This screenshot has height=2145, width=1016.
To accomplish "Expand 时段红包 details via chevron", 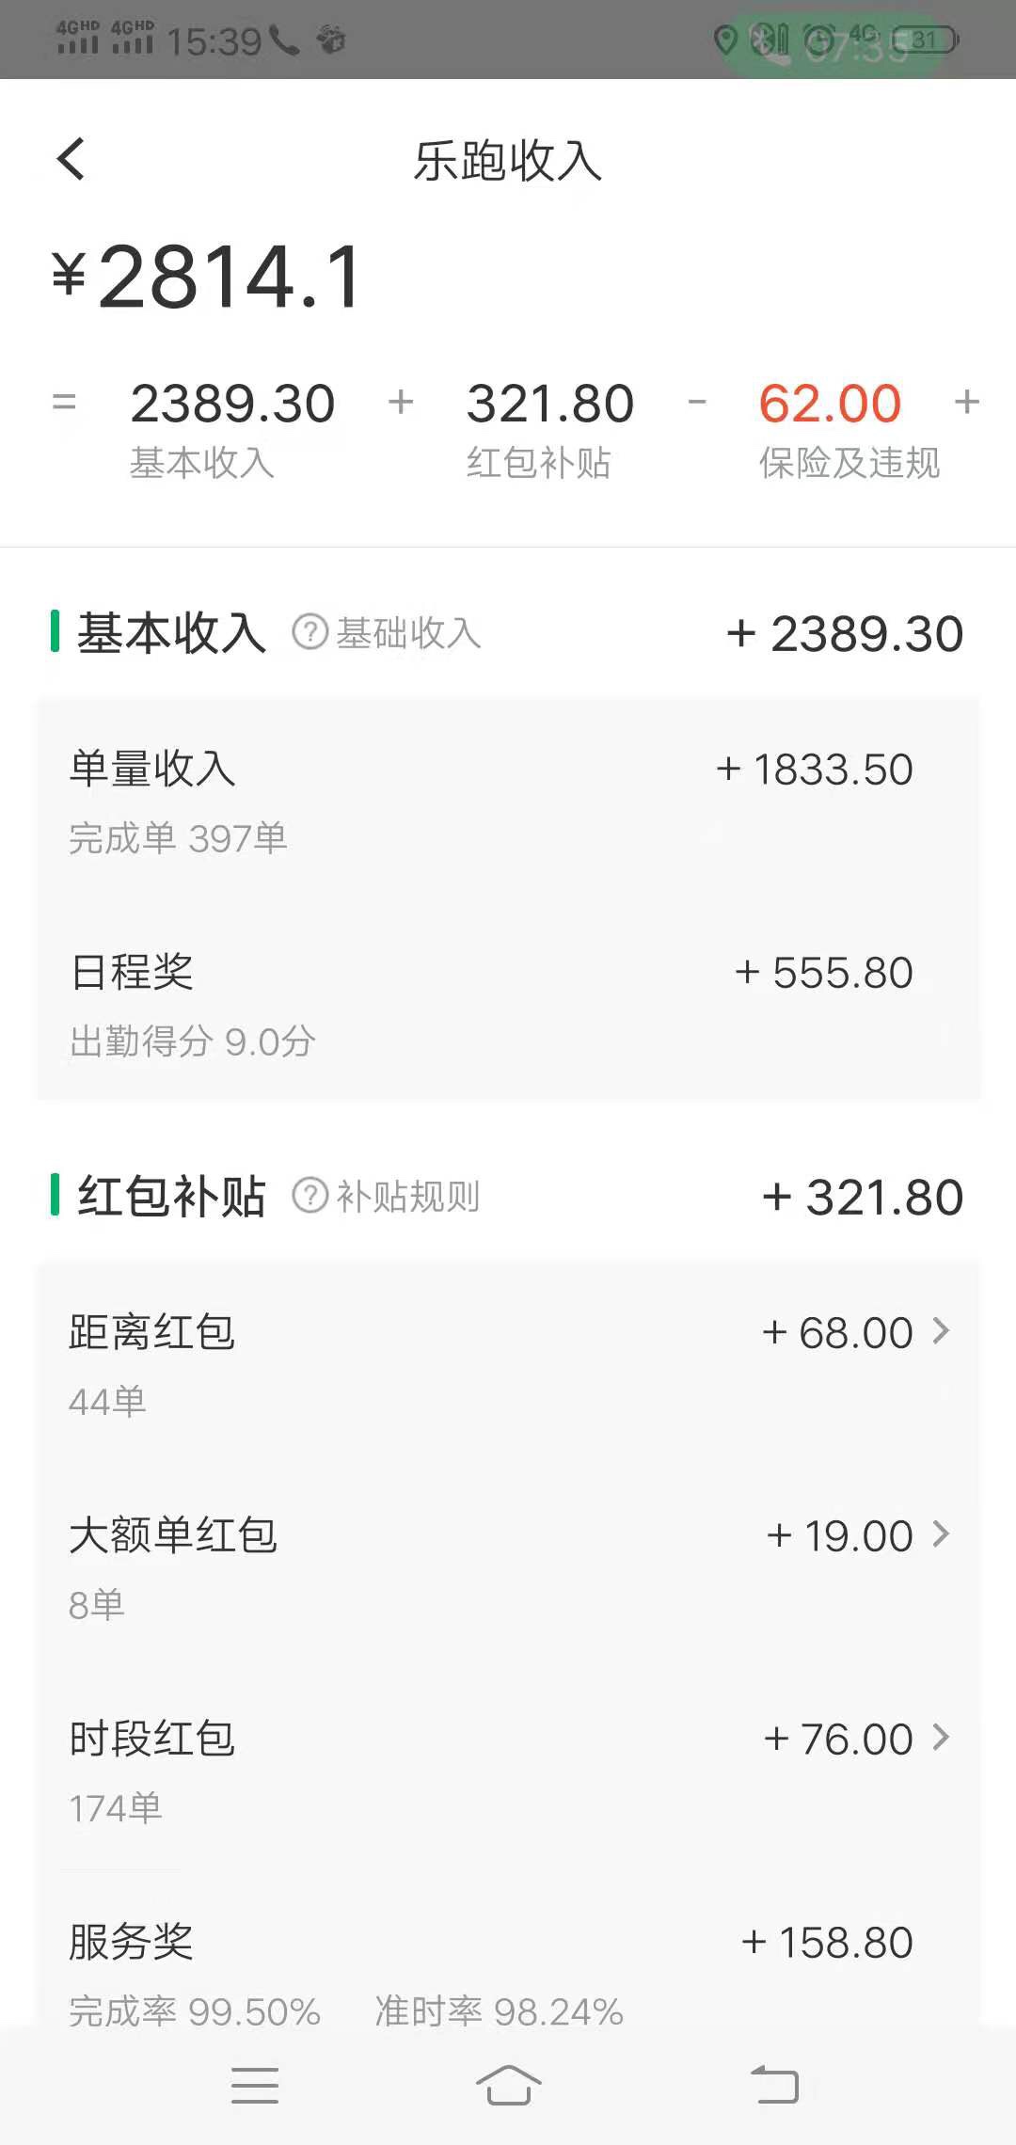I will click(x=941, y=1737).
